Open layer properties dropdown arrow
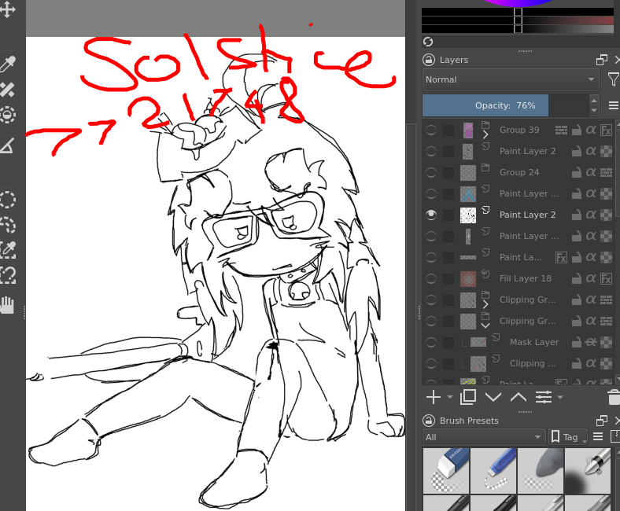Image resolution: width=620 pixels, height=511 pixels. (560, 396)
